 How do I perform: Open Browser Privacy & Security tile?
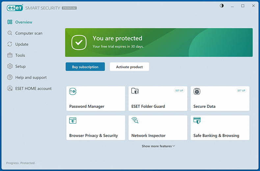coord(96,128)
